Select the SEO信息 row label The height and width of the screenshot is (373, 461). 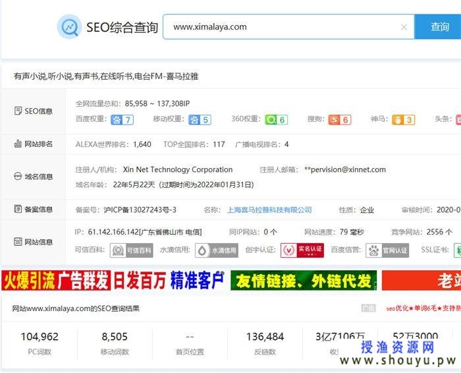[34, 111]
